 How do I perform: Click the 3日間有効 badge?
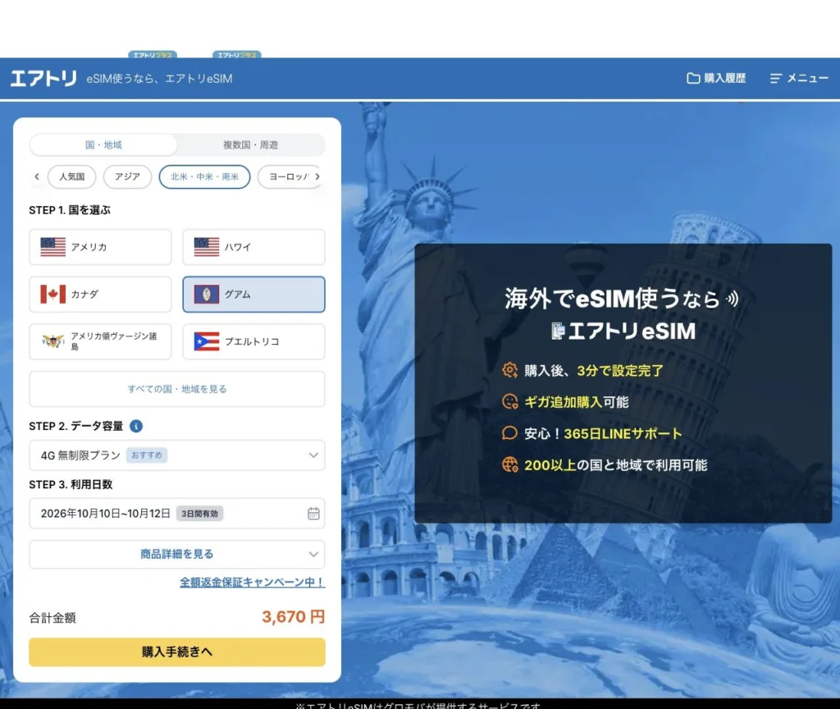pos(200,514)
